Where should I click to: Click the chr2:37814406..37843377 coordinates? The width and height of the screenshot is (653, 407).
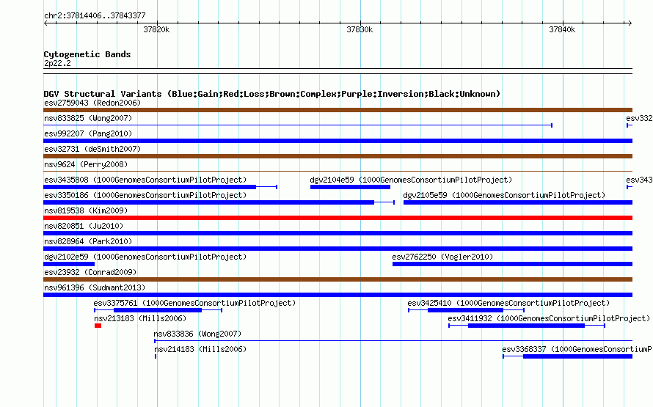[x=95, y=15]
